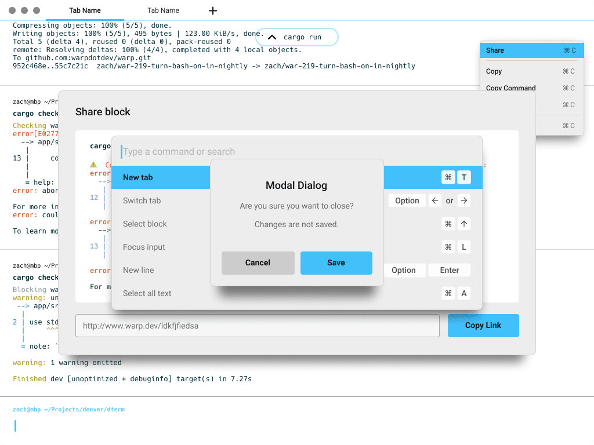Open a new tab with plus icon

coord(213,10)
